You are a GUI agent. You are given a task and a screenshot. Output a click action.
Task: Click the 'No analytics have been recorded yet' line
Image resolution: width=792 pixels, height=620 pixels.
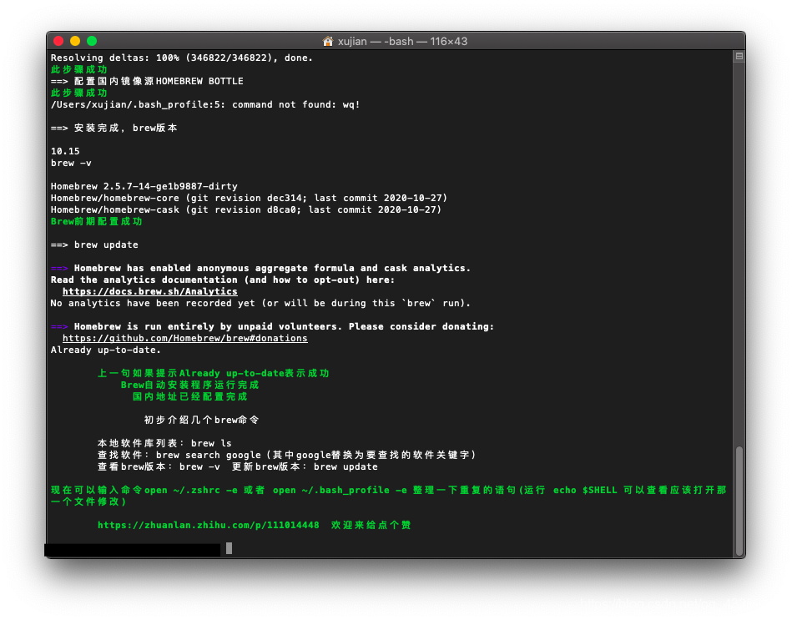(x=260, y=303)
